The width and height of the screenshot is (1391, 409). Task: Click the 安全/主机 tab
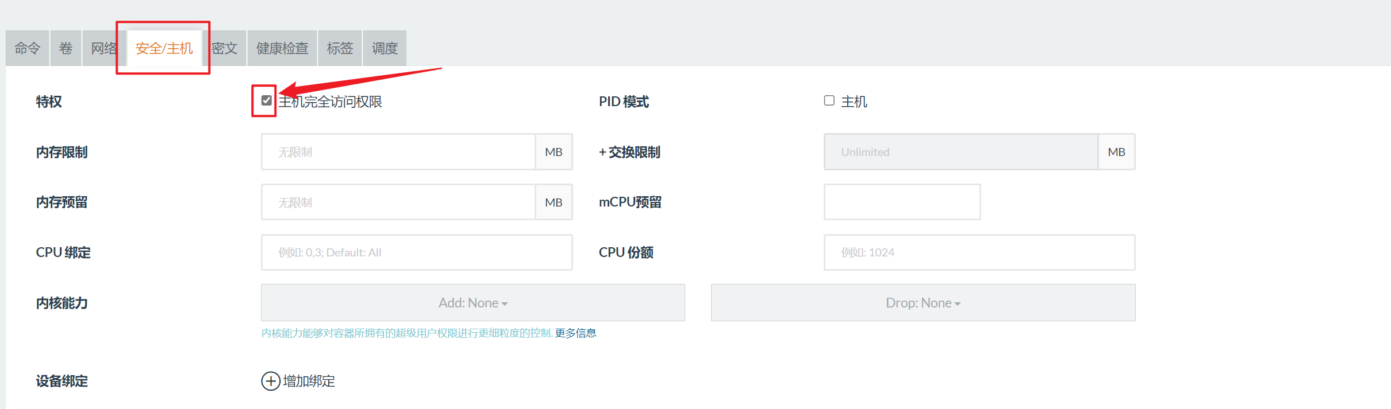164,48
